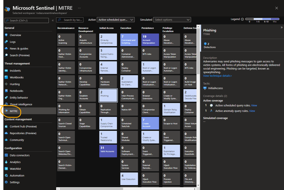This screenshot has width=284, height=190.
Task: Click the clock icon for scheduled query rules
Action: (x=211, y=105)
